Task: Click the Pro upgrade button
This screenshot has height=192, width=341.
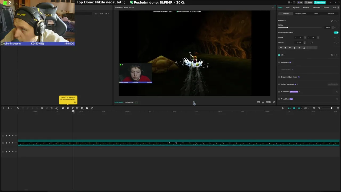Action: tap(300, 2)
